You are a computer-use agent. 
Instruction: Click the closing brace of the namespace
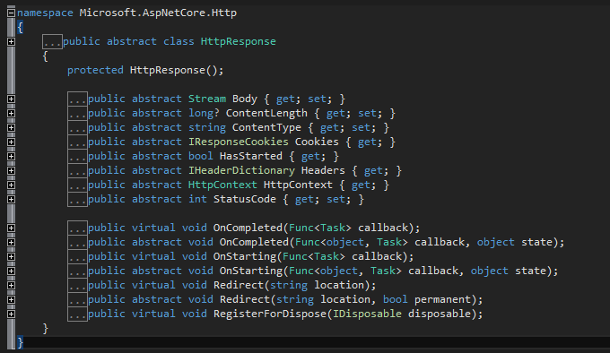click(21, 343)
